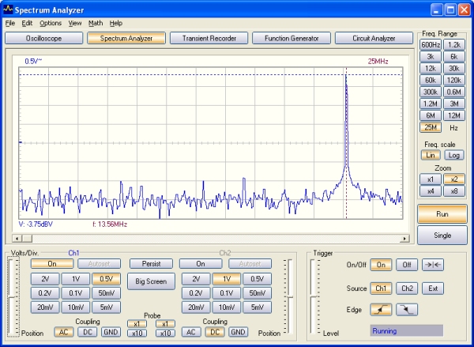
Task: Switch to Oscilloscope mode
Action: (x=43, y=38)
